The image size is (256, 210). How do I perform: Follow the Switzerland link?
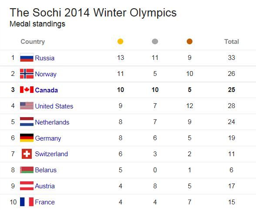click(51, 154)
